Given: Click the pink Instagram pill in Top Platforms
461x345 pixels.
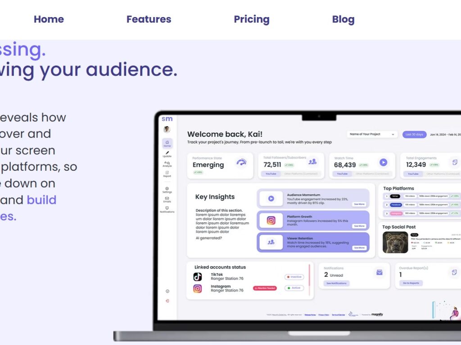Looking at the screenshot, I should 396,213.
